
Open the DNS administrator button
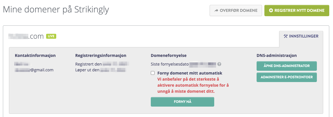pos(287,66)
